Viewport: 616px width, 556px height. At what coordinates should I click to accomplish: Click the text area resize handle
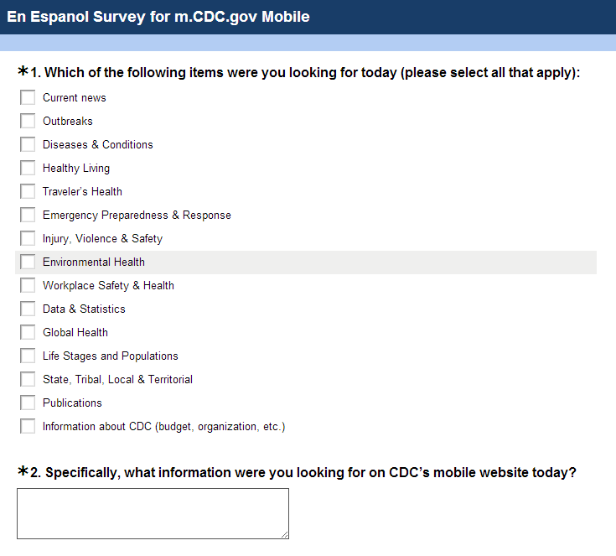pos(284,534)
